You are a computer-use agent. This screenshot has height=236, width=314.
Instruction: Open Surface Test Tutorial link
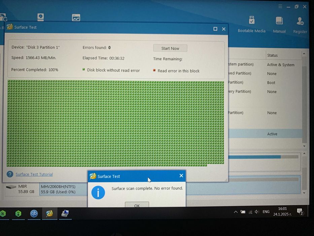coord(34,174)
